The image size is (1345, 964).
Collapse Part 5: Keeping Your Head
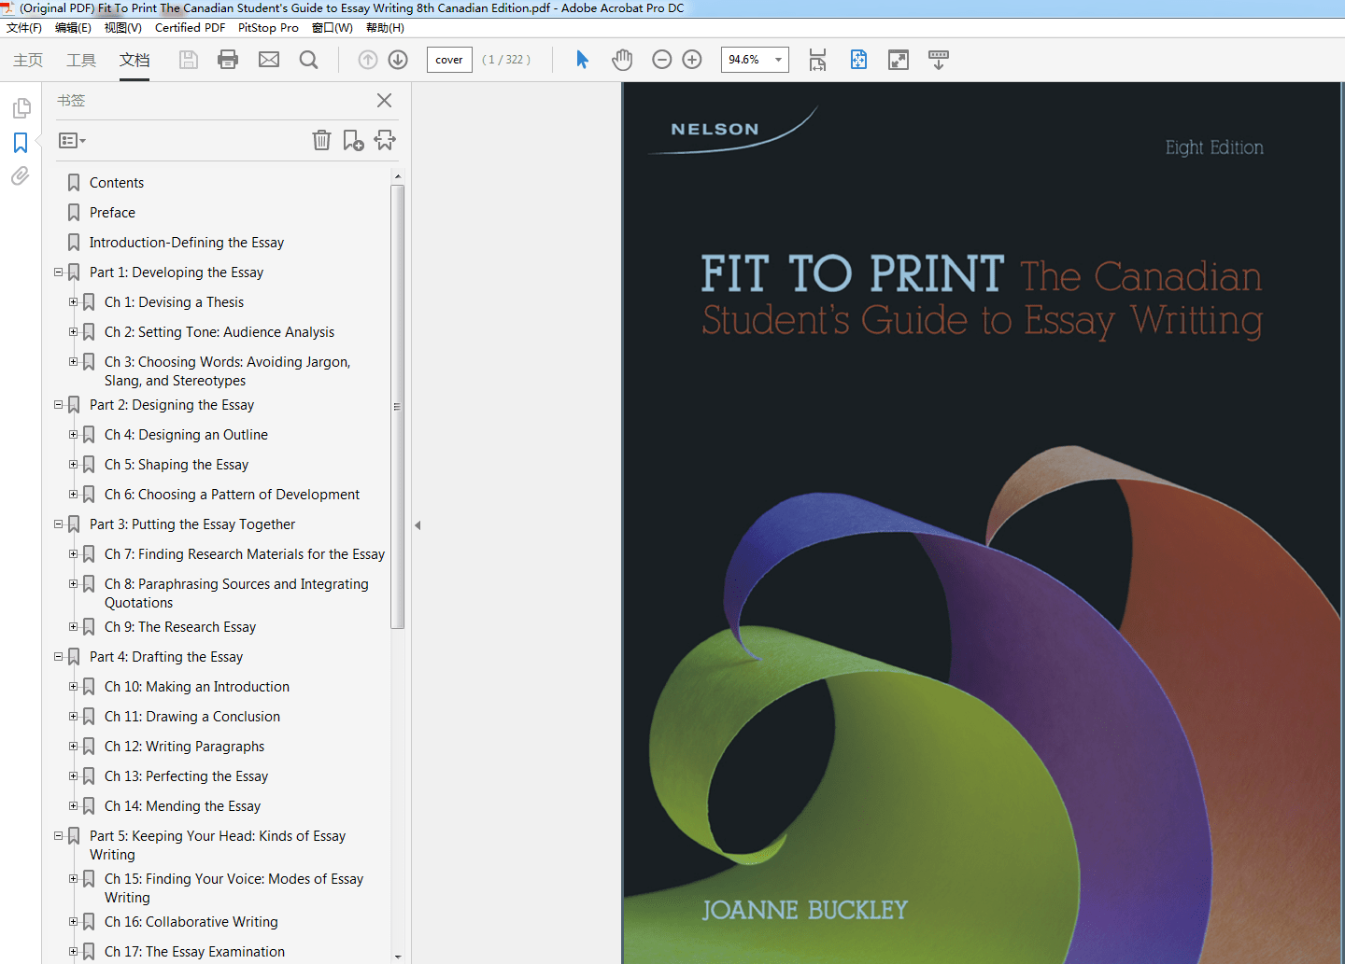pyautogui.click(x=58, y=836)
